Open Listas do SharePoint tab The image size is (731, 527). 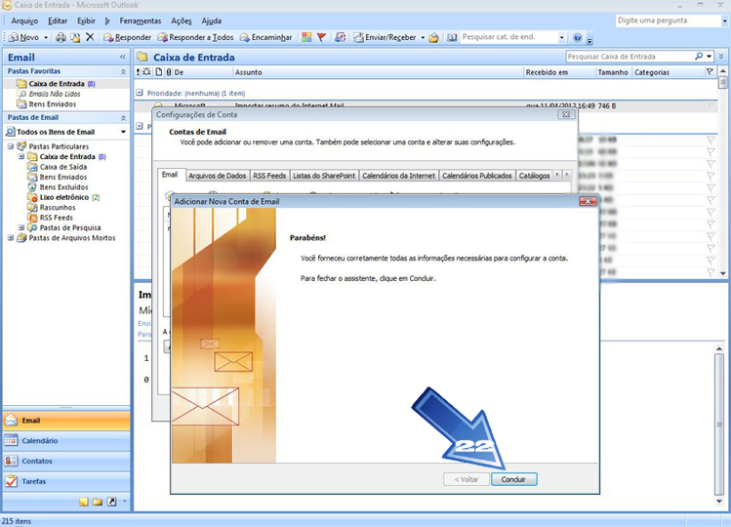click(x=324, y=176)
